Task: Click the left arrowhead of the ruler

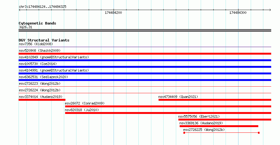Action: coord(20,10)
